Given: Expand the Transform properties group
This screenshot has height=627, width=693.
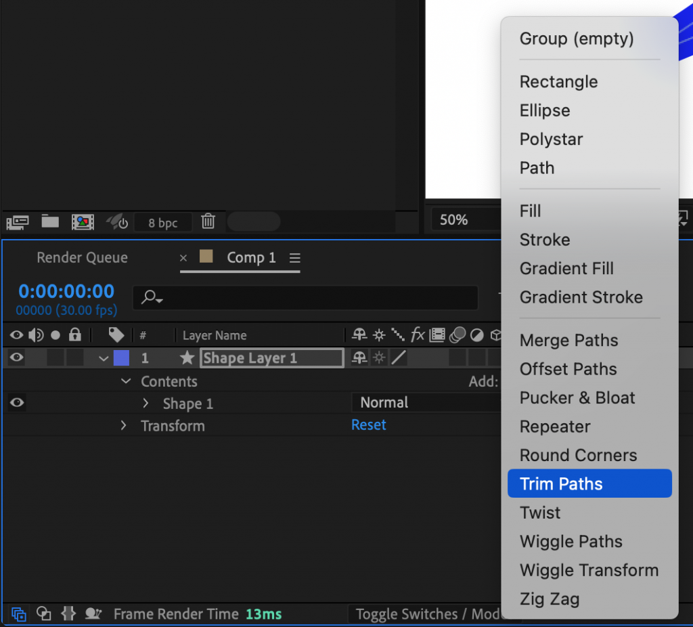Looking at the screenshot, I should pyautogui.click(x=124, y=426).
